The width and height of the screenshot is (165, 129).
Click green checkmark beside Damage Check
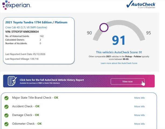coord(6,115)
